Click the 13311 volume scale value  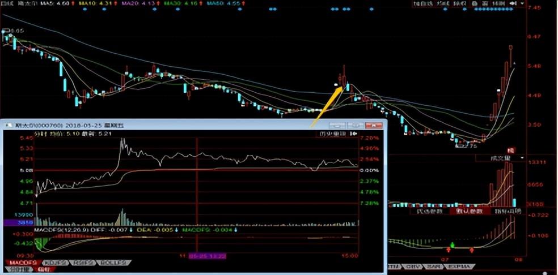pyautogui.click(x=537, y=163)
